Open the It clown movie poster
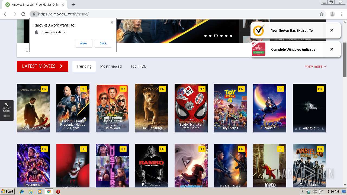This screenshot has height=195, width=347. point(73,165)
